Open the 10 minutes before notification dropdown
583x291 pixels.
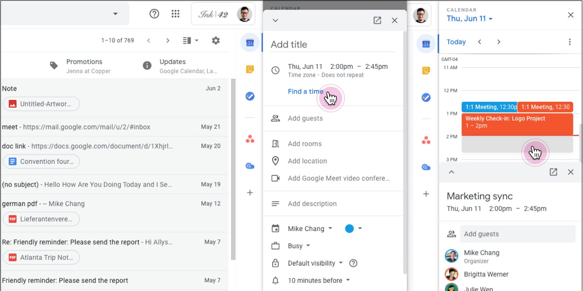tap(319, 280)
